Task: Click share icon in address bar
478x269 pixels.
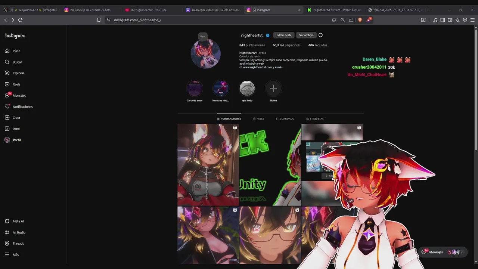Action: coord(351,20)
